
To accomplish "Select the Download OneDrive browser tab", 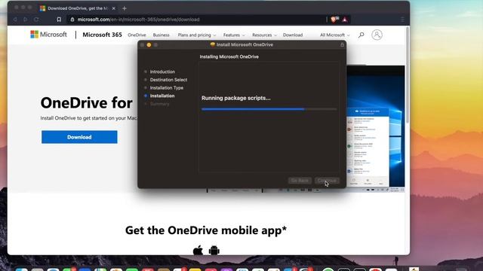I will click(77, 8).
